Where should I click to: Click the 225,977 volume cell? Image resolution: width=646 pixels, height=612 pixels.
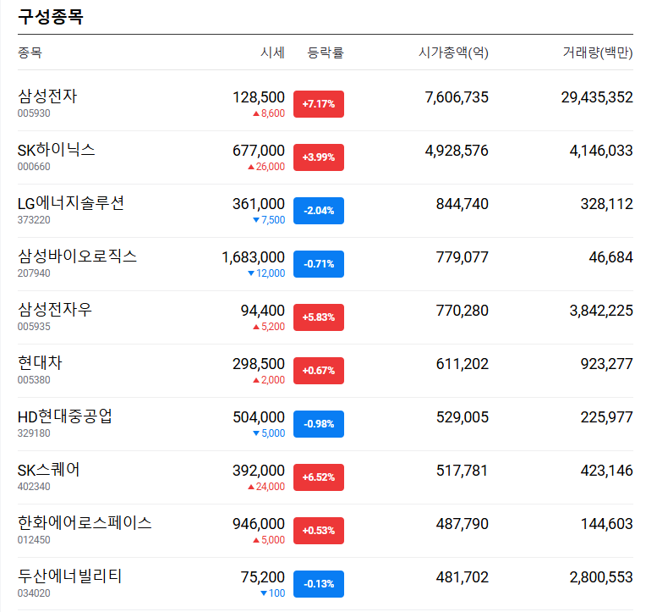pos(606,417)
